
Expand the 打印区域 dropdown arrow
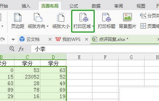click(93, 26)
